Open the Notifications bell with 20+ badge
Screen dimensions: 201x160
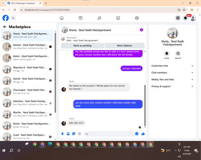[185, 18]
